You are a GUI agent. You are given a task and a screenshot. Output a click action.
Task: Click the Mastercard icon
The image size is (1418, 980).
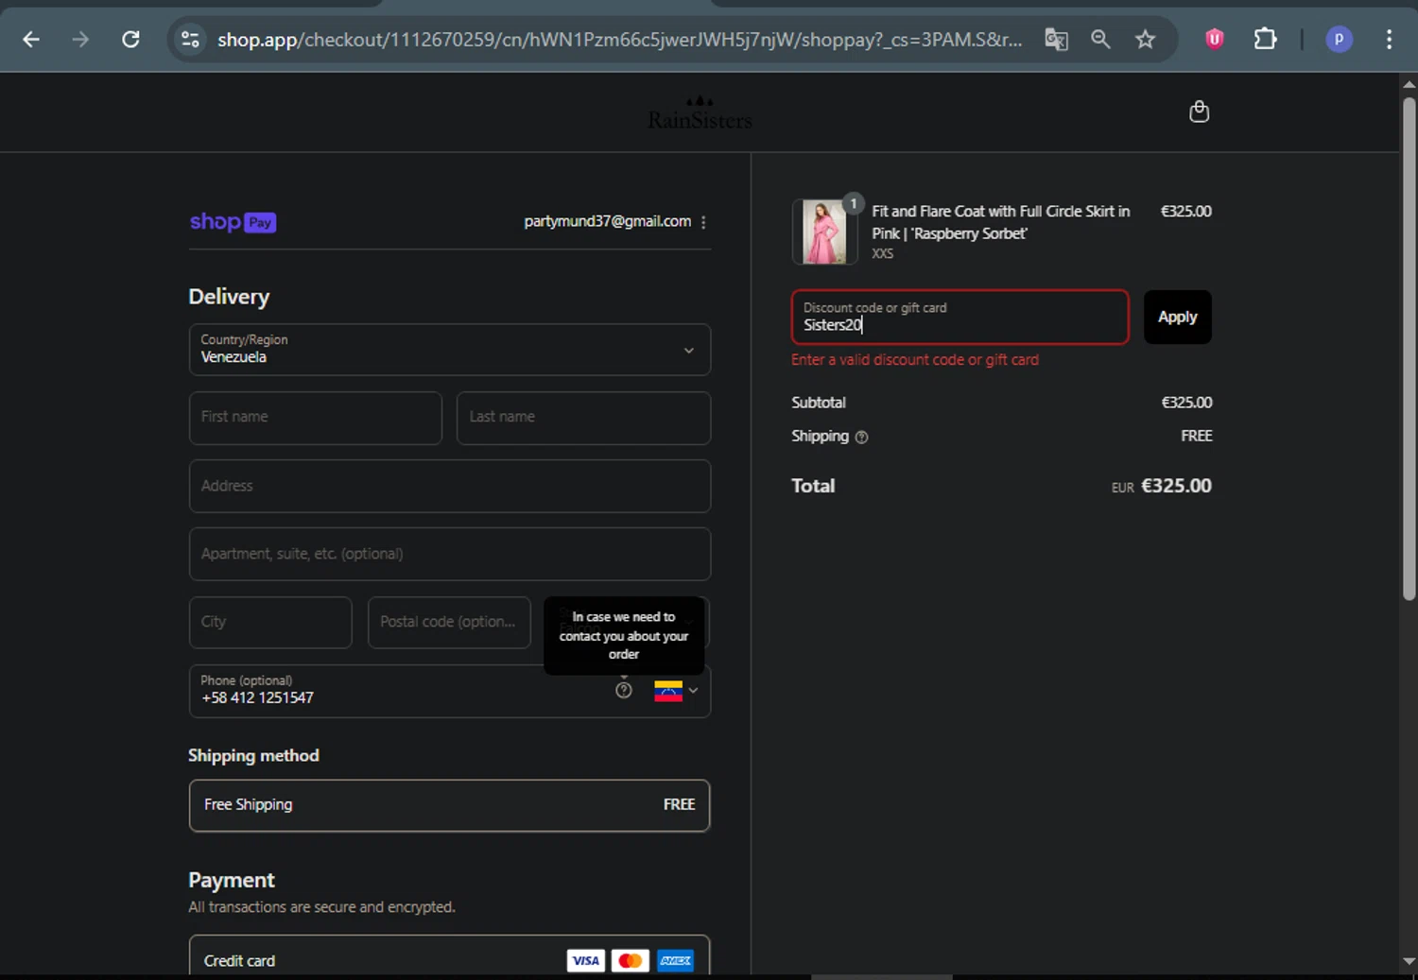point(631,961)
